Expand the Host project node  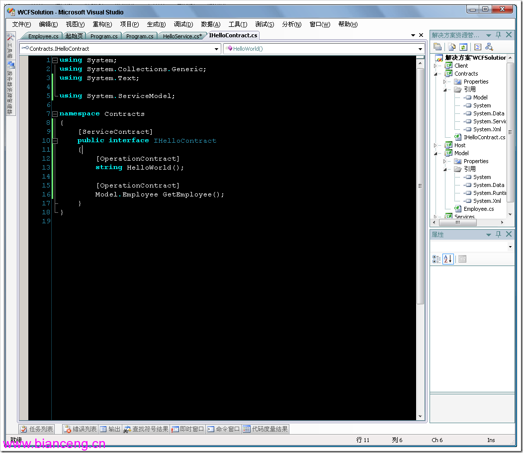coord(436,145)
